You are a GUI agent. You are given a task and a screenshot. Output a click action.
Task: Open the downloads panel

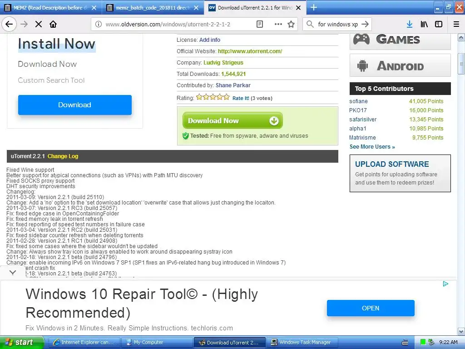click(410, 24)
